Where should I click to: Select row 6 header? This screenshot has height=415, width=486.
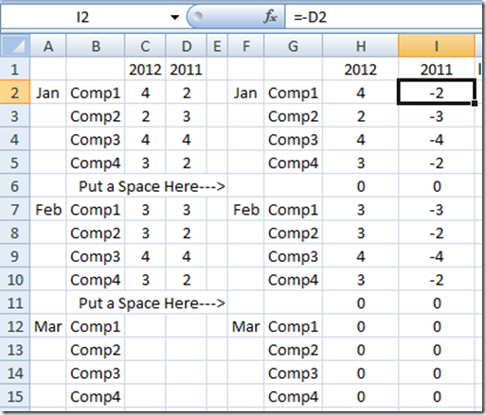point(15,186)
